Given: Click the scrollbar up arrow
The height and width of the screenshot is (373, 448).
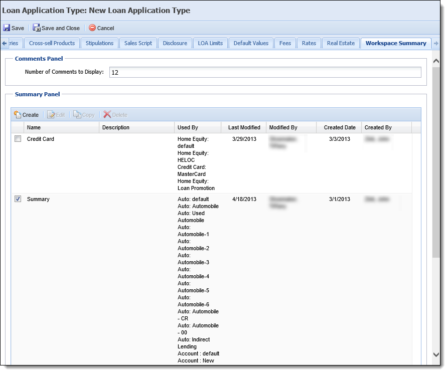Looking at the screenshot, I should (436, 61).
